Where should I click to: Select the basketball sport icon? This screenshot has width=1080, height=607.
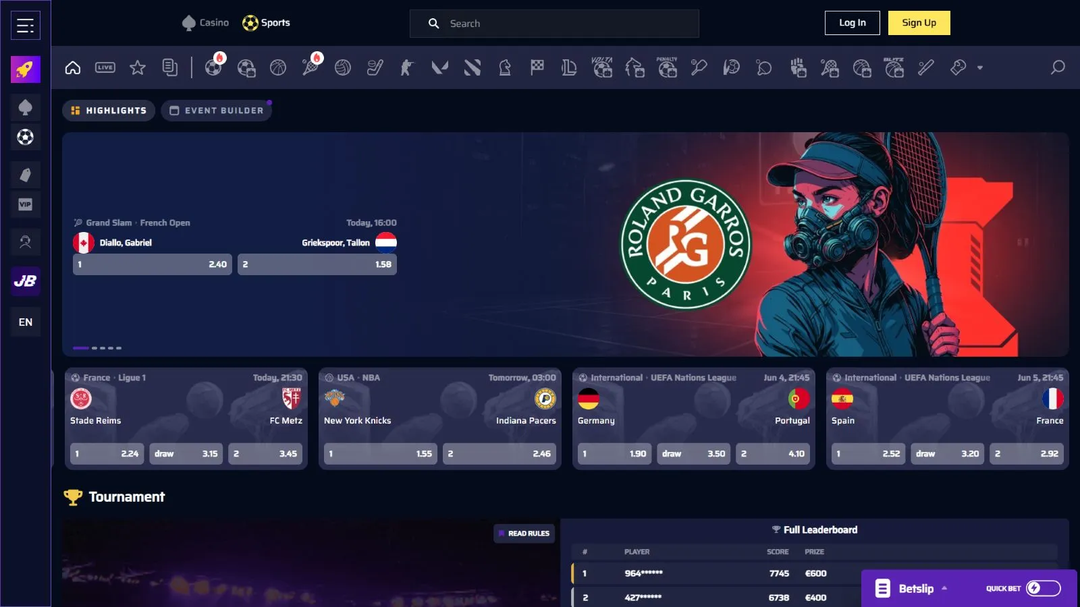(x=278, y=67)
